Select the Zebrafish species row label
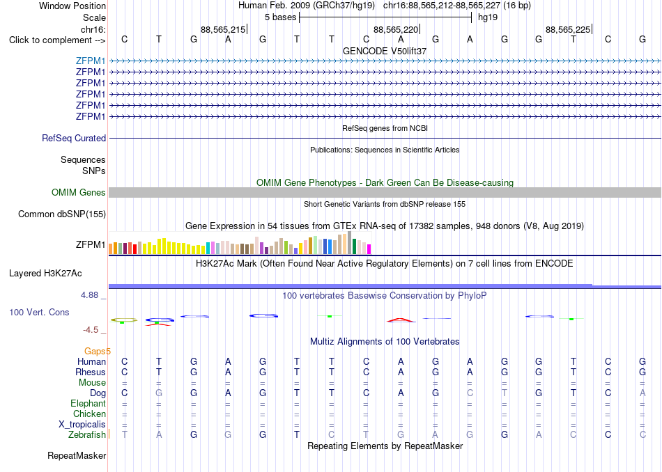Viewport: 662px width, 472px height. 87,435
